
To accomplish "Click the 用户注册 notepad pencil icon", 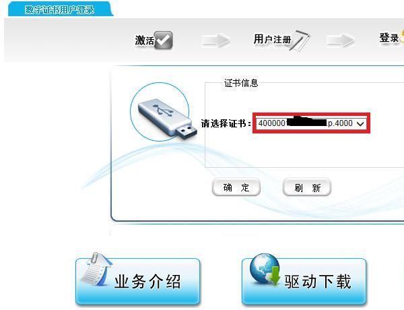I will pos(300,40).
